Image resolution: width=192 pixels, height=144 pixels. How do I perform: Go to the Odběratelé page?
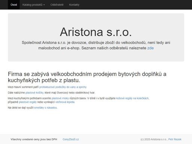point(57,5)
